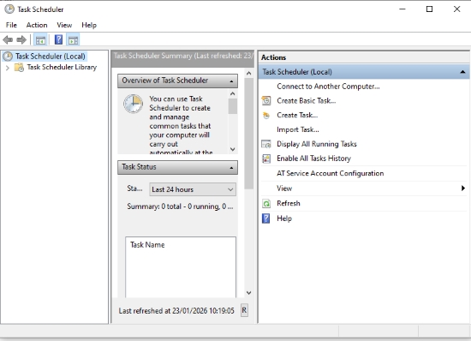The height and width of the screenshot is (341, 471).
Task: Maximize the Task Scheduler window
Action: pos(430,9)
